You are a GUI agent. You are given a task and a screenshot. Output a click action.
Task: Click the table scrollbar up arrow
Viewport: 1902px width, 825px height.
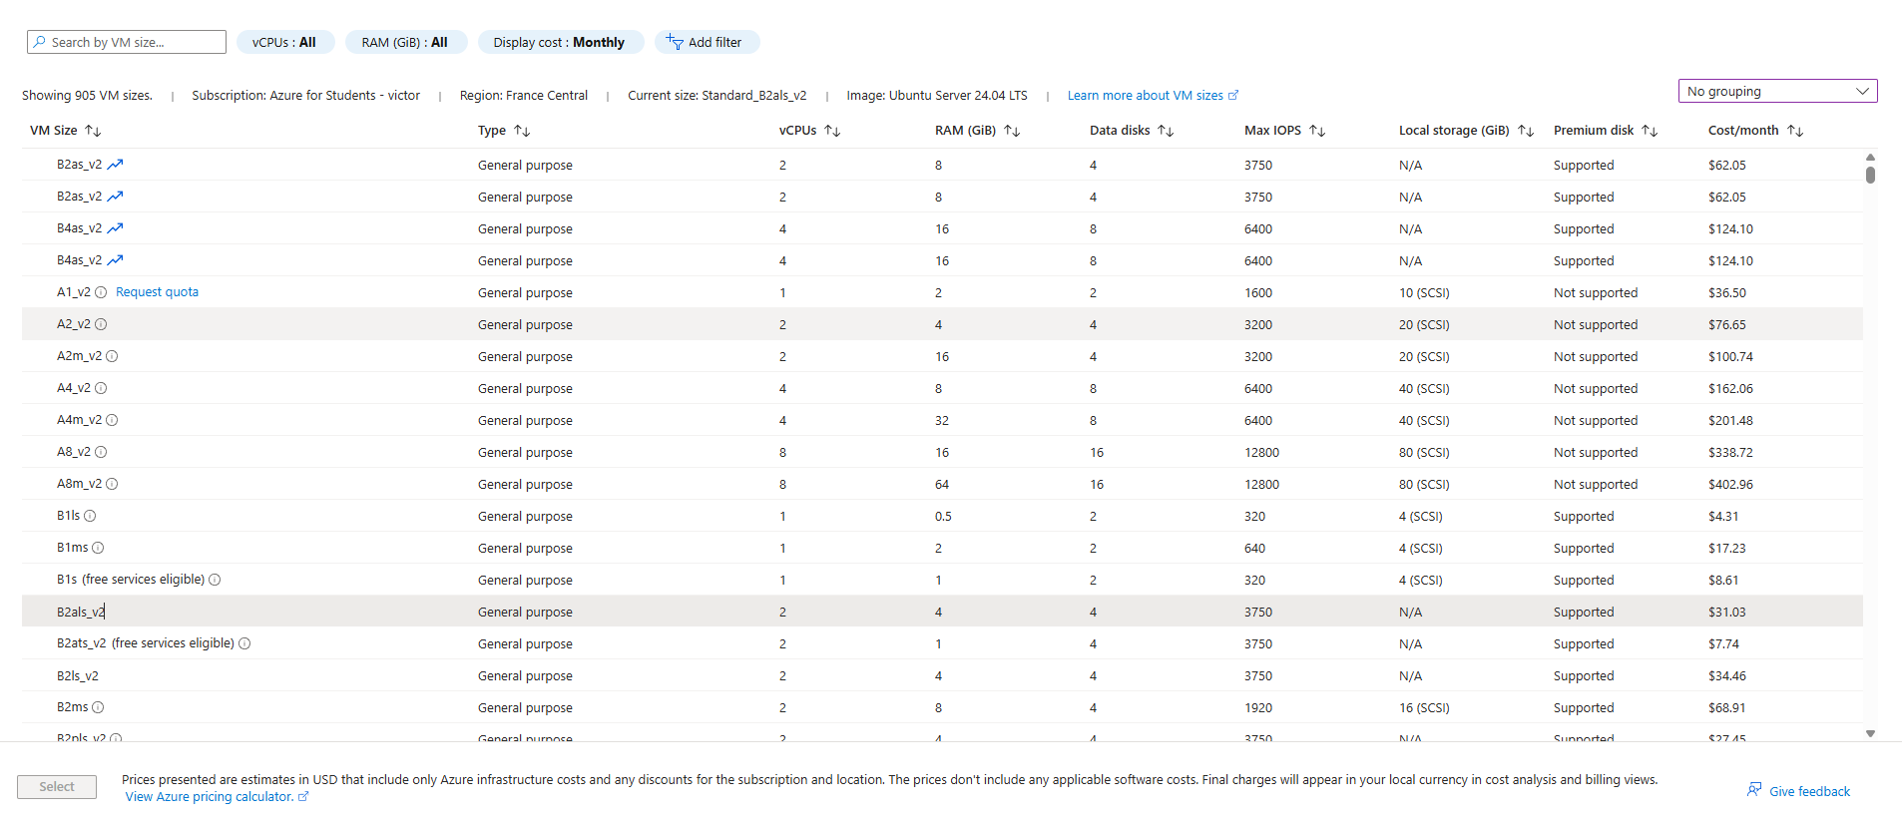[1870, 158]
